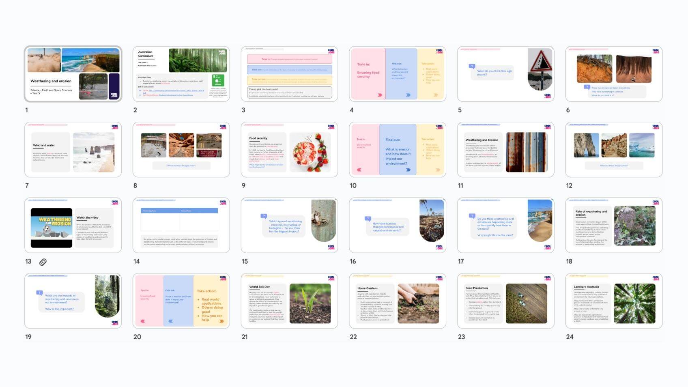The image size is (688, 387).
Task: Open the World Soil Day slide
Action: (x=289, y=301)
